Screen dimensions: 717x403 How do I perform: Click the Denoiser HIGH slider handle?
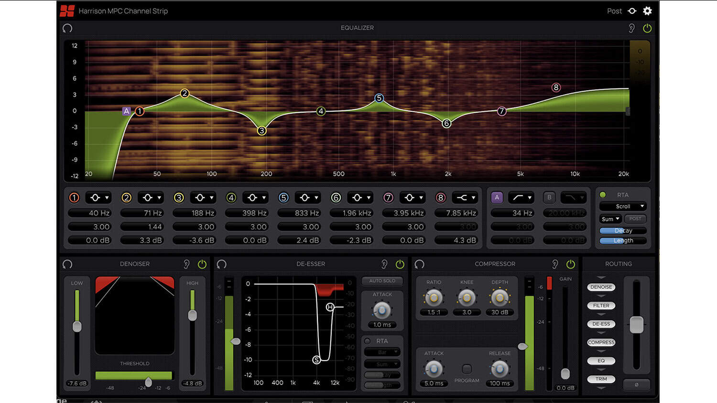192,315
